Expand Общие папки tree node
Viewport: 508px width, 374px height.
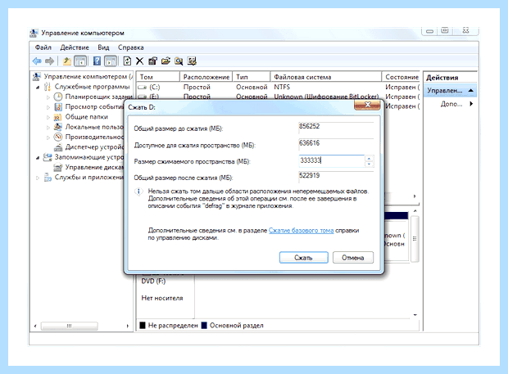pos(48,117)
